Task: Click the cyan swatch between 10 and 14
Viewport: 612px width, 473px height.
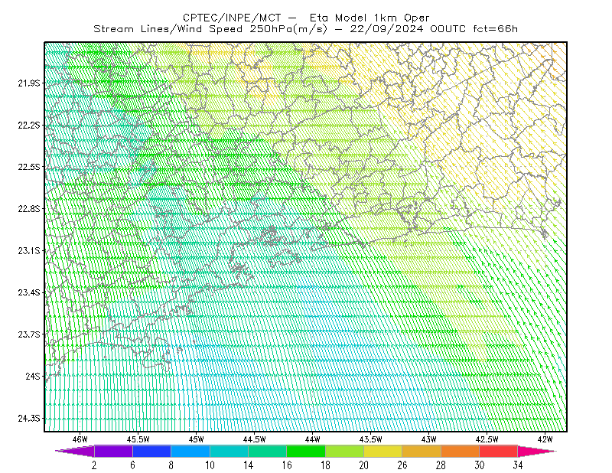Action: point(229,451)
